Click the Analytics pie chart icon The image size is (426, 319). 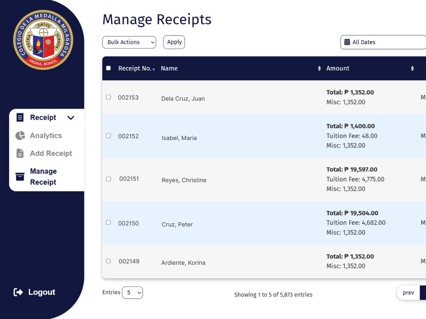pos(20,136)
